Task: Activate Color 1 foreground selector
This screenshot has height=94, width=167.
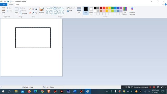Action: (x=86, y=11)
